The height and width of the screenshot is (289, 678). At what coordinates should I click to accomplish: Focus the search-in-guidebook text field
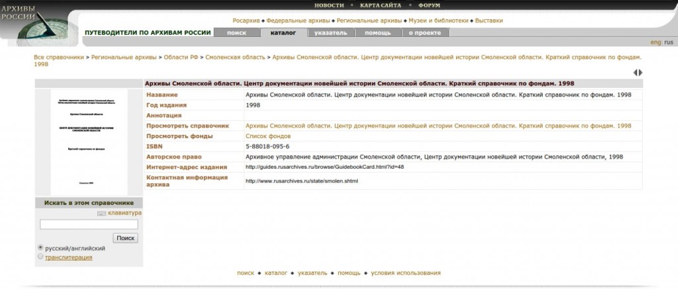pos(89,225)
